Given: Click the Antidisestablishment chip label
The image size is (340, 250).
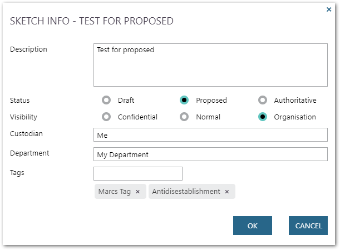Looking at the screenshot, I should point(186,192).
